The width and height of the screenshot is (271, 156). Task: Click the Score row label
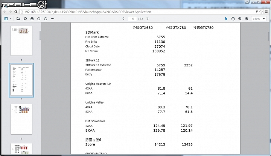coord(90,144)
